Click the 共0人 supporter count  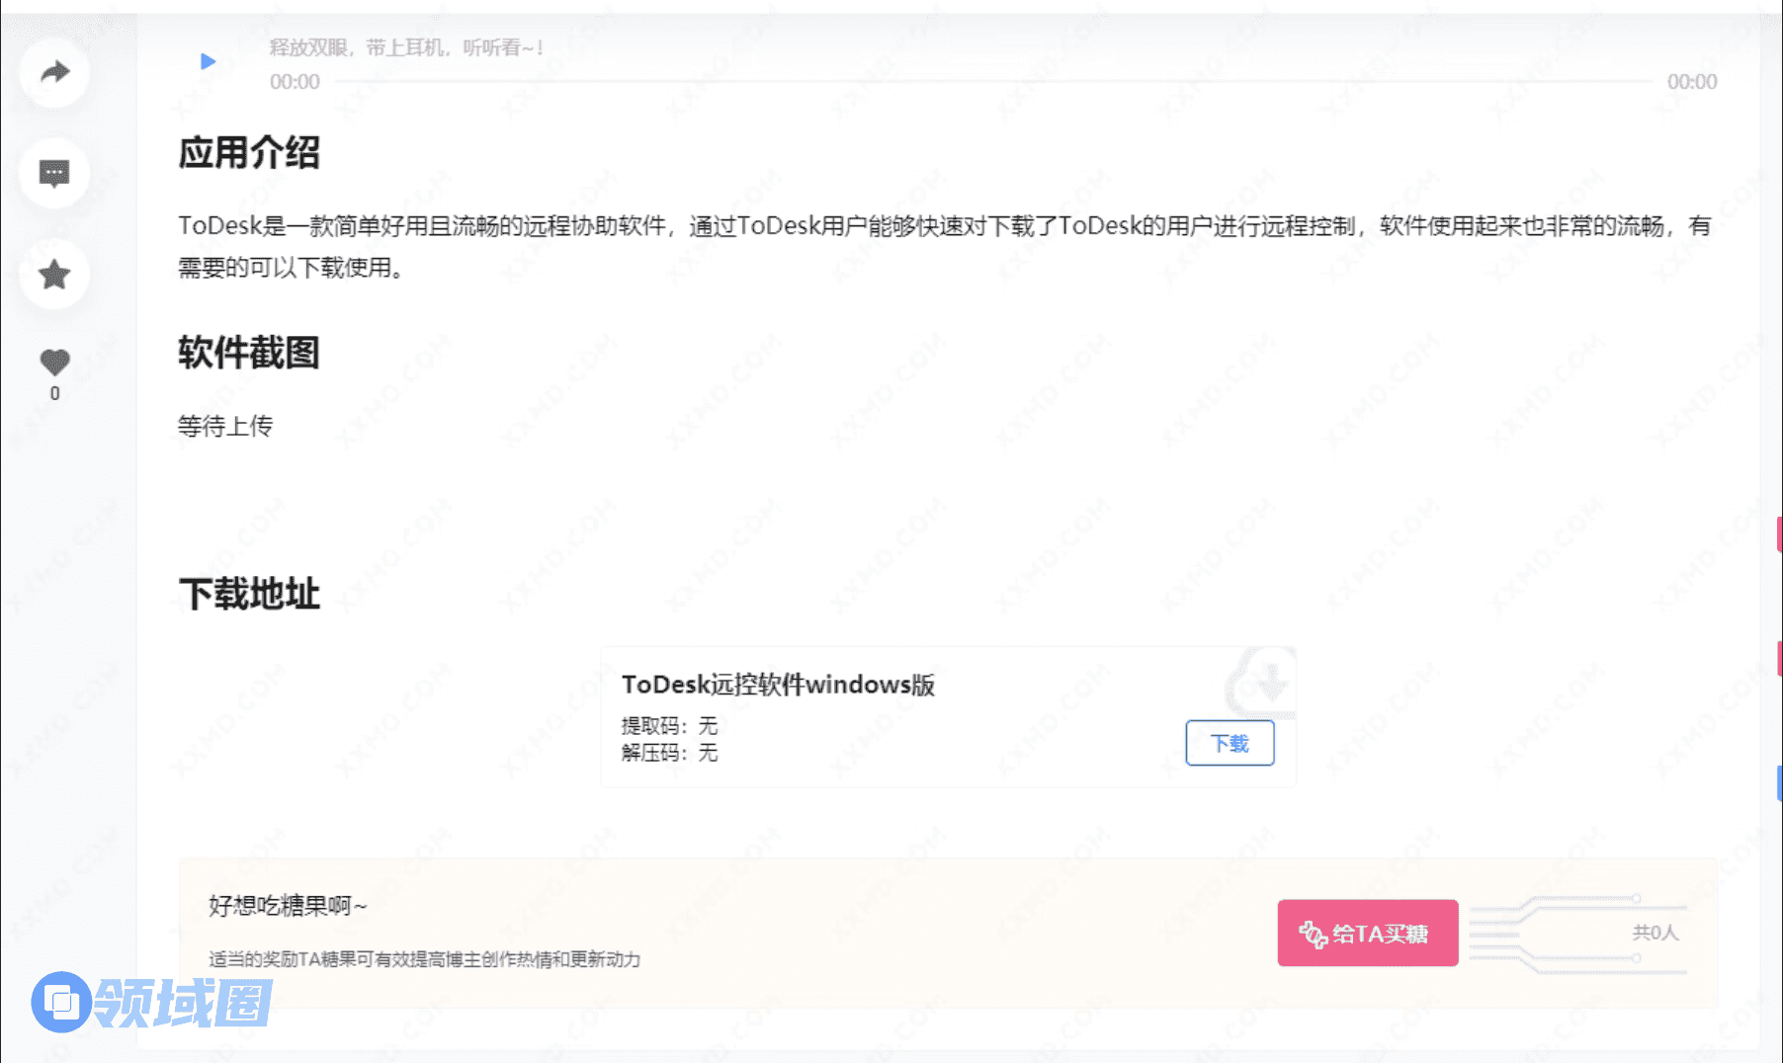coord(1655,932)
